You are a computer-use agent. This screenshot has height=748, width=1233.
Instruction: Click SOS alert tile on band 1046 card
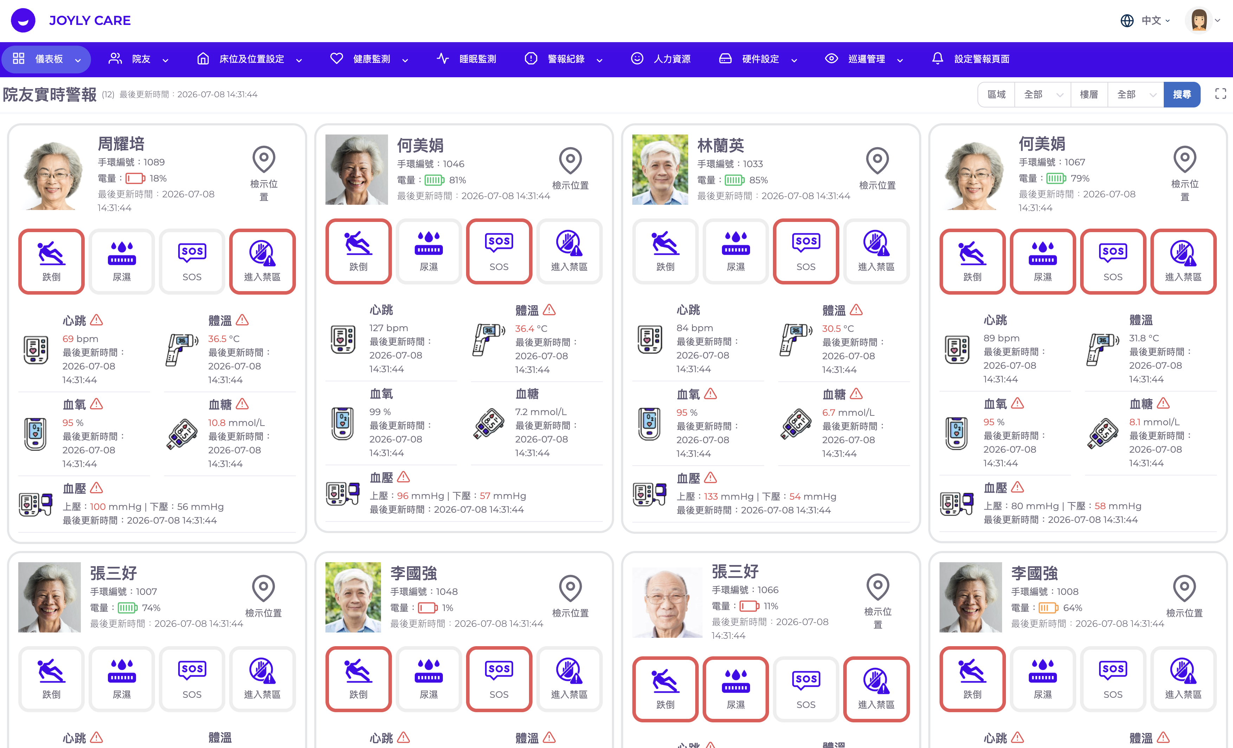click(499, 251)
